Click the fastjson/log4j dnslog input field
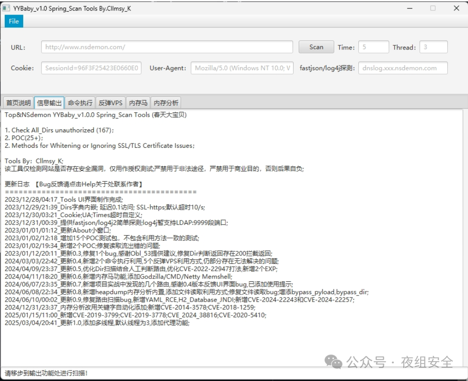The height and width of the screenshot is (381, 468). (403, 68)
